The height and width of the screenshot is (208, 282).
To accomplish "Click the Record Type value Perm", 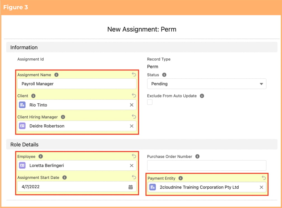I will click(x=153, y=67).
